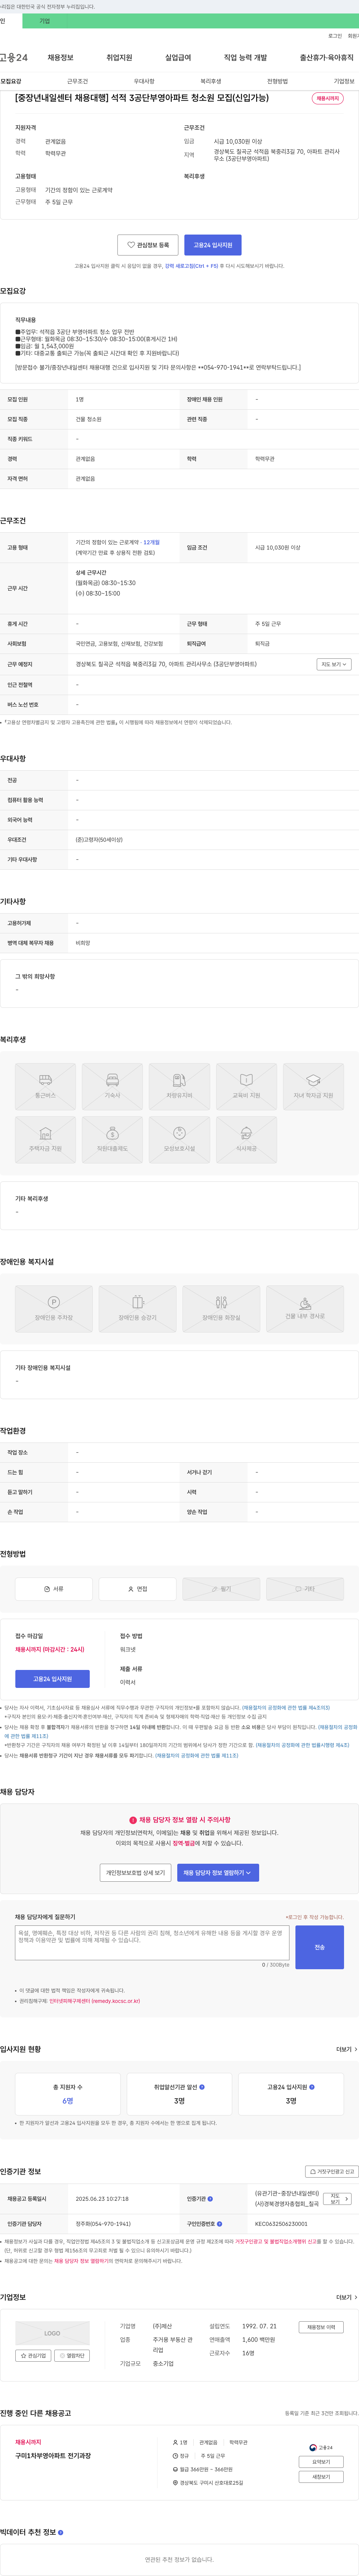The image size is (359, 2576).
Task: Click the info icon beside 구인인증번호
Action: (219, 2224)
